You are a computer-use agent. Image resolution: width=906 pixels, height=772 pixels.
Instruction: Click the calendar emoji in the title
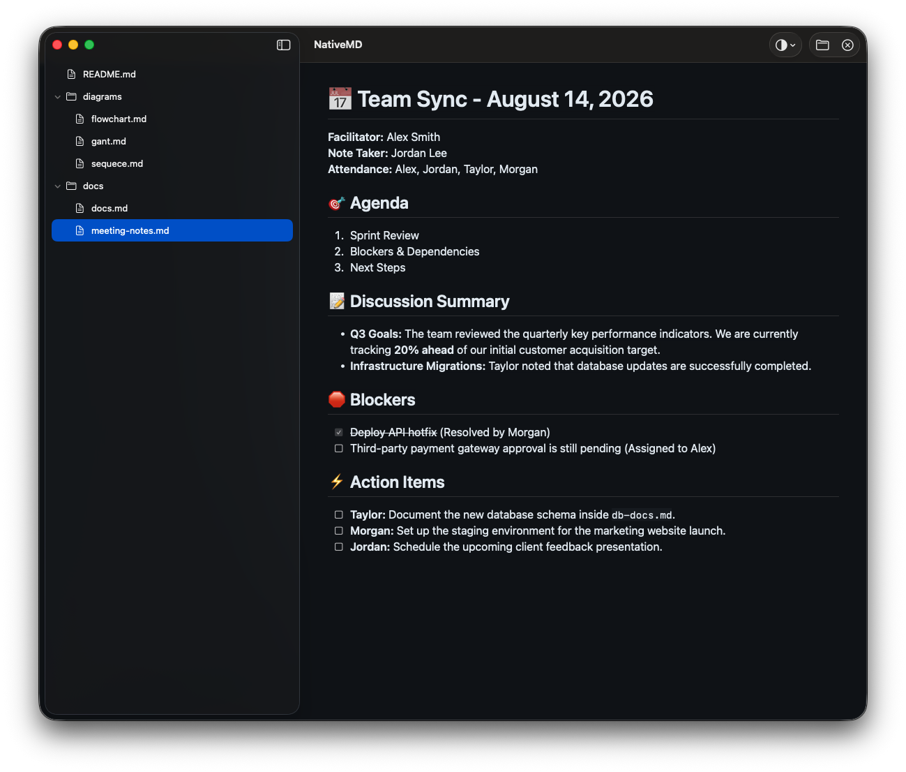click(340, 99)
